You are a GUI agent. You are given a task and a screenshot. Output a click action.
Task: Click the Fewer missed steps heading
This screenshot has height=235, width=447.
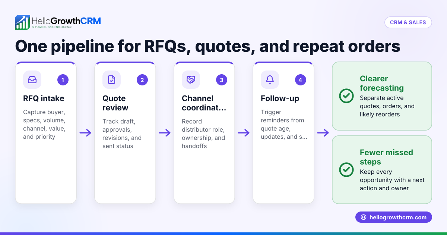point(386,157)
